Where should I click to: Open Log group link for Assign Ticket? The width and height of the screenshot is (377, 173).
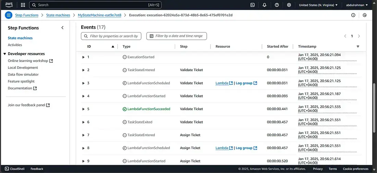coord(246,148)
